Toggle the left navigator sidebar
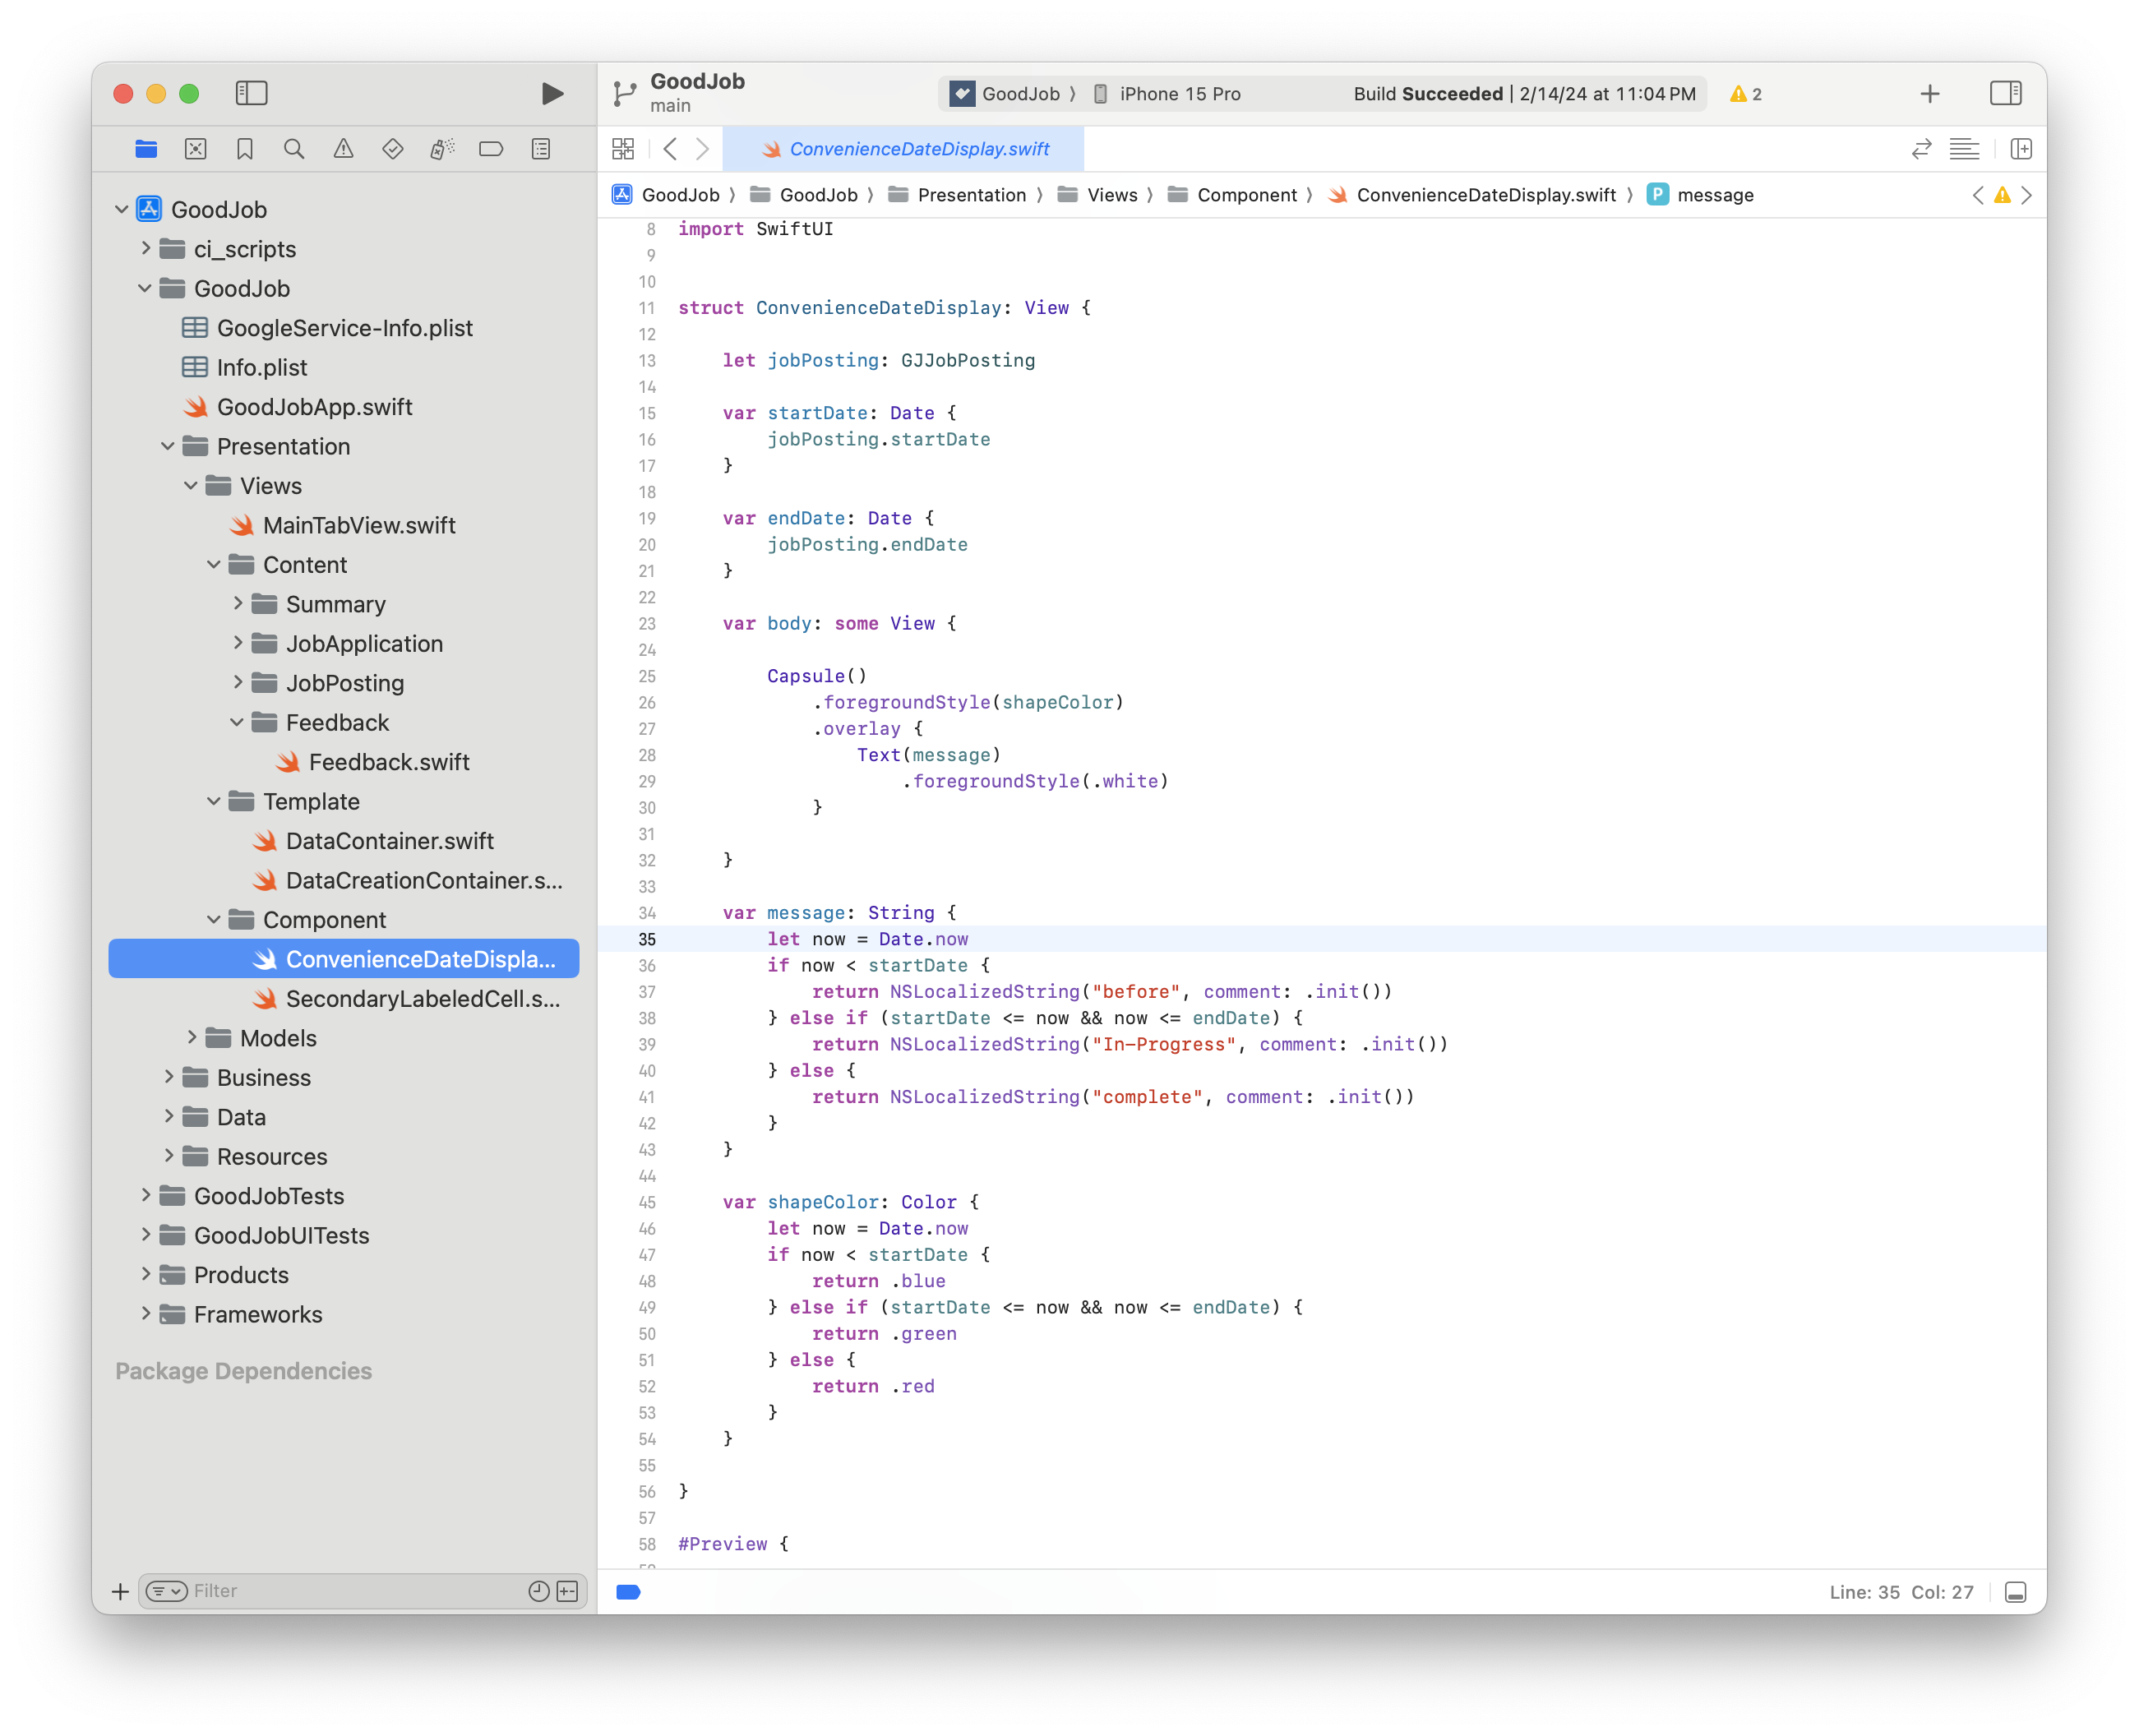The height and width of the screenshot is (1736, 2139). 251,94
